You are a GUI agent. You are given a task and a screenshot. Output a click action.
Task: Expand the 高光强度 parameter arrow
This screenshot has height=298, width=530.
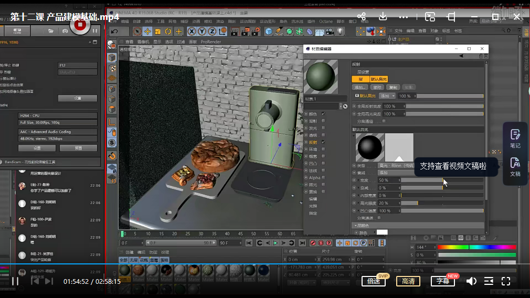(x=358, y=203)
